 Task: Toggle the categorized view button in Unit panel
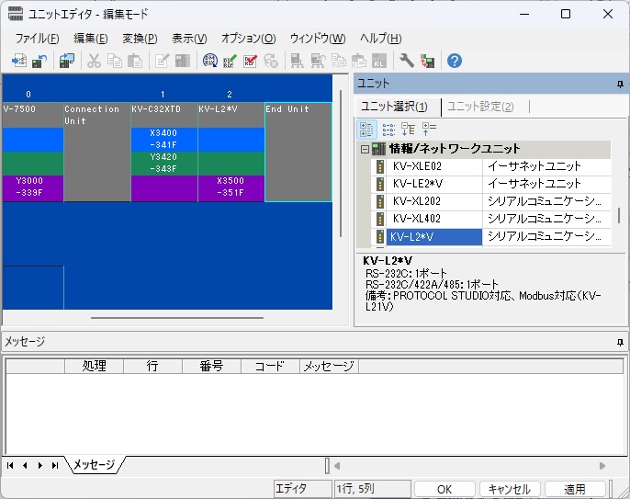point(367,130)
